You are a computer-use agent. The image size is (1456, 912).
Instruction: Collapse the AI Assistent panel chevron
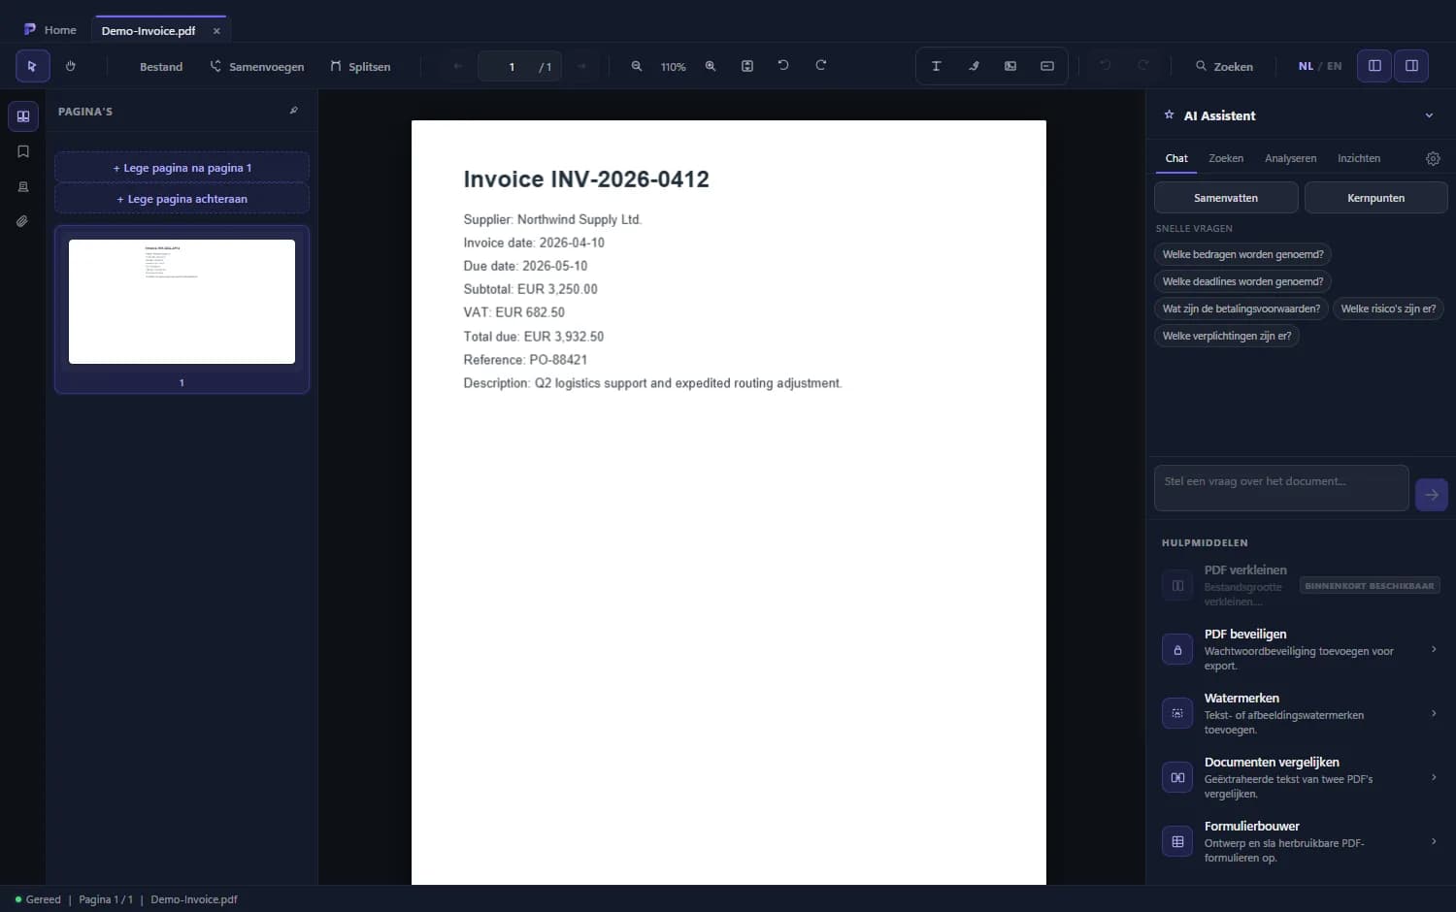[x=1429, y=115]
